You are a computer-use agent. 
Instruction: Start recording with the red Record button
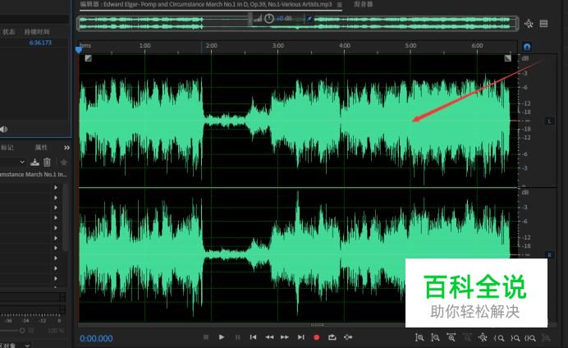coord(316,337)
